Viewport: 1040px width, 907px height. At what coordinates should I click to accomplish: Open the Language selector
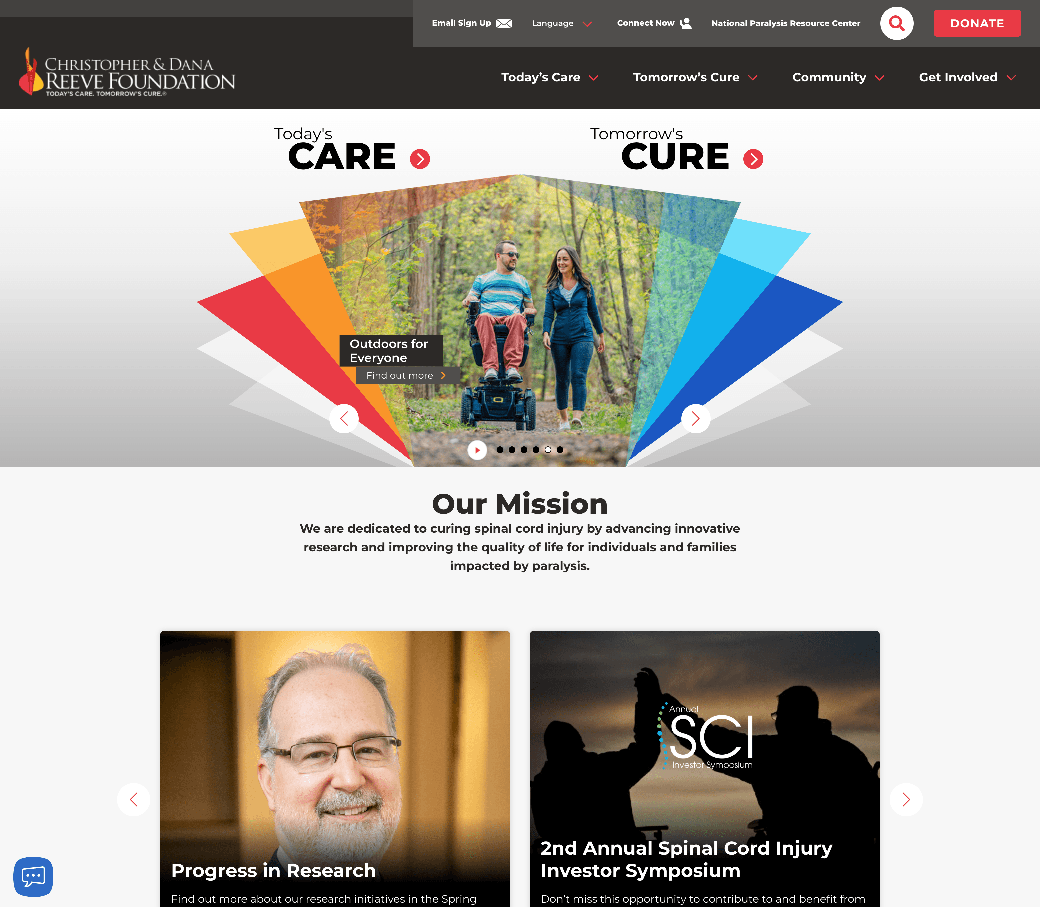coord(561,23)
